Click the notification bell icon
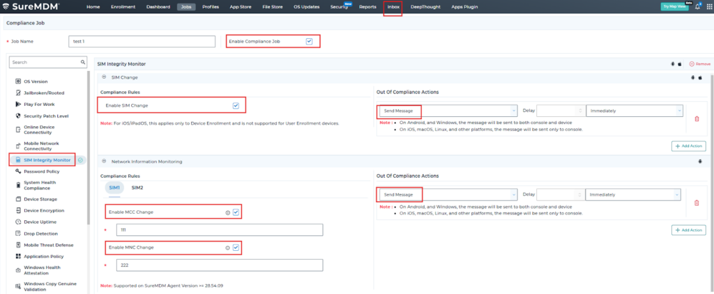 (x=697, y=6)
